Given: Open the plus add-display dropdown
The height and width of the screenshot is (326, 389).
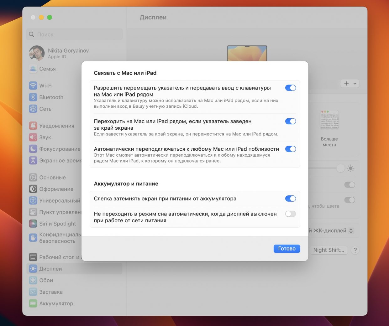Looking at the screenshot, I should pyautogui.click(x=350, y=84).
